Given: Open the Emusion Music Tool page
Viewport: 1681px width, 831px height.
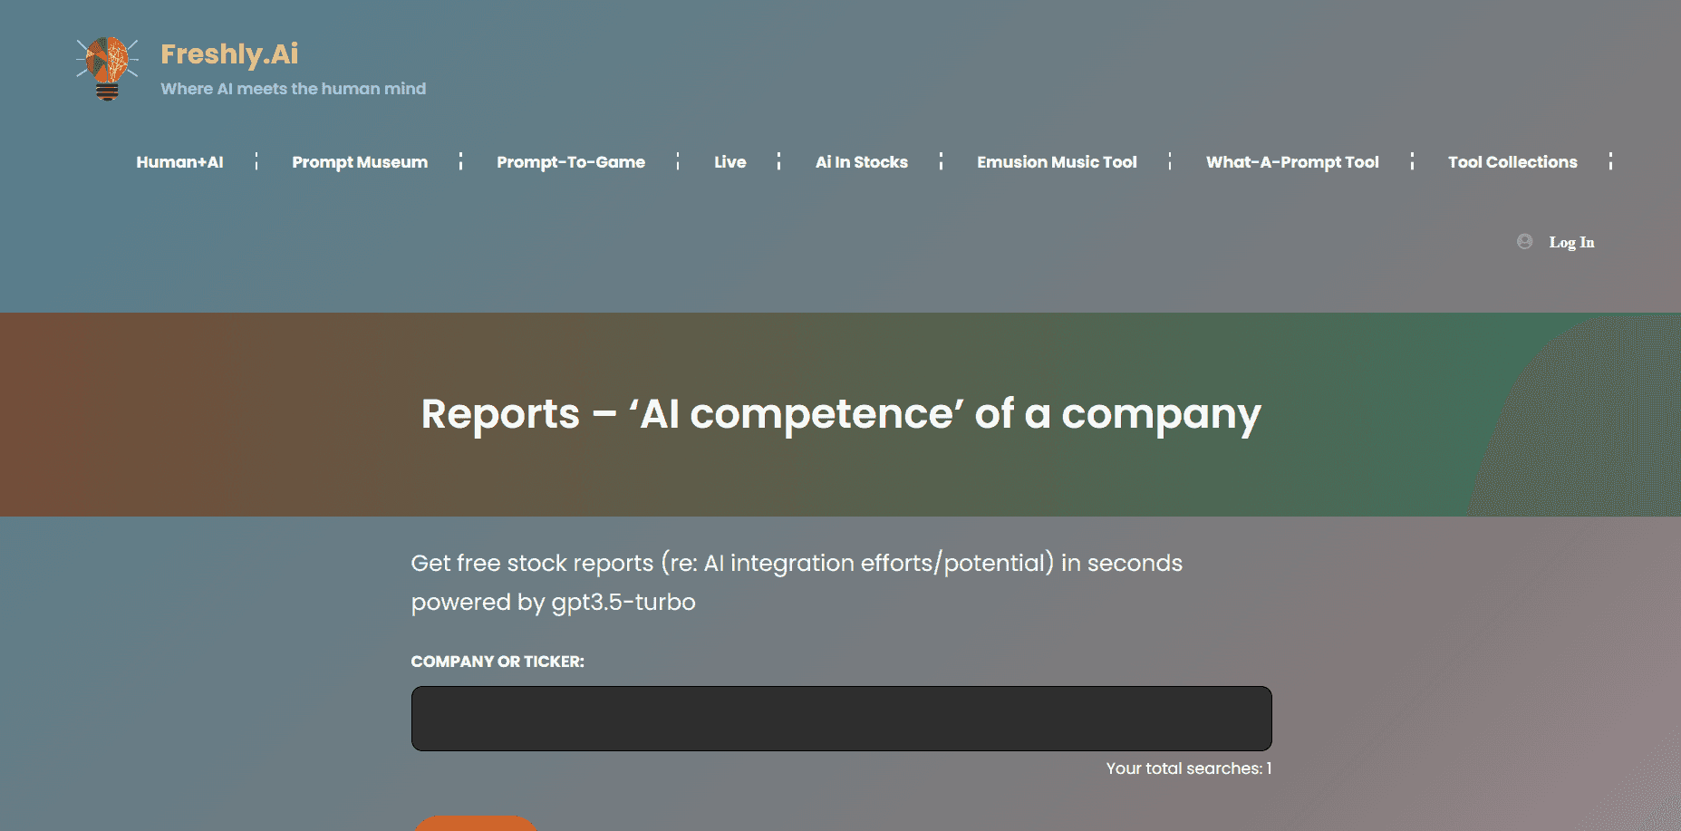Looking at the screenshot, I should pyautogui.click(x=1056, y=162).
